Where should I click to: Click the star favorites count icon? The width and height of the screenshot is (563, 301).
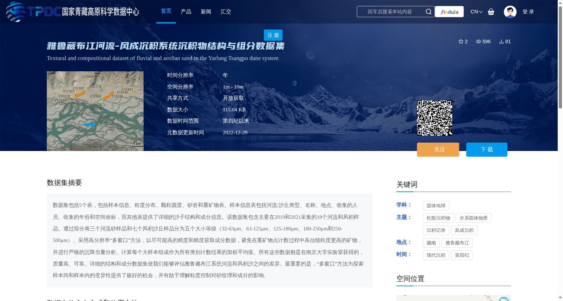coord(461,41)
